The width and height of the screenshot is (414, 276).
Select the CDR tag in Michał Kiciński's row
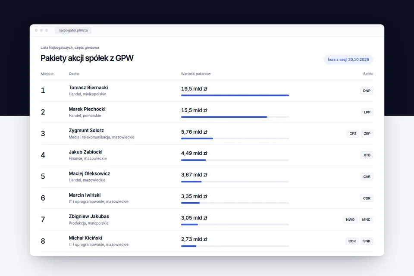point(352,241)
